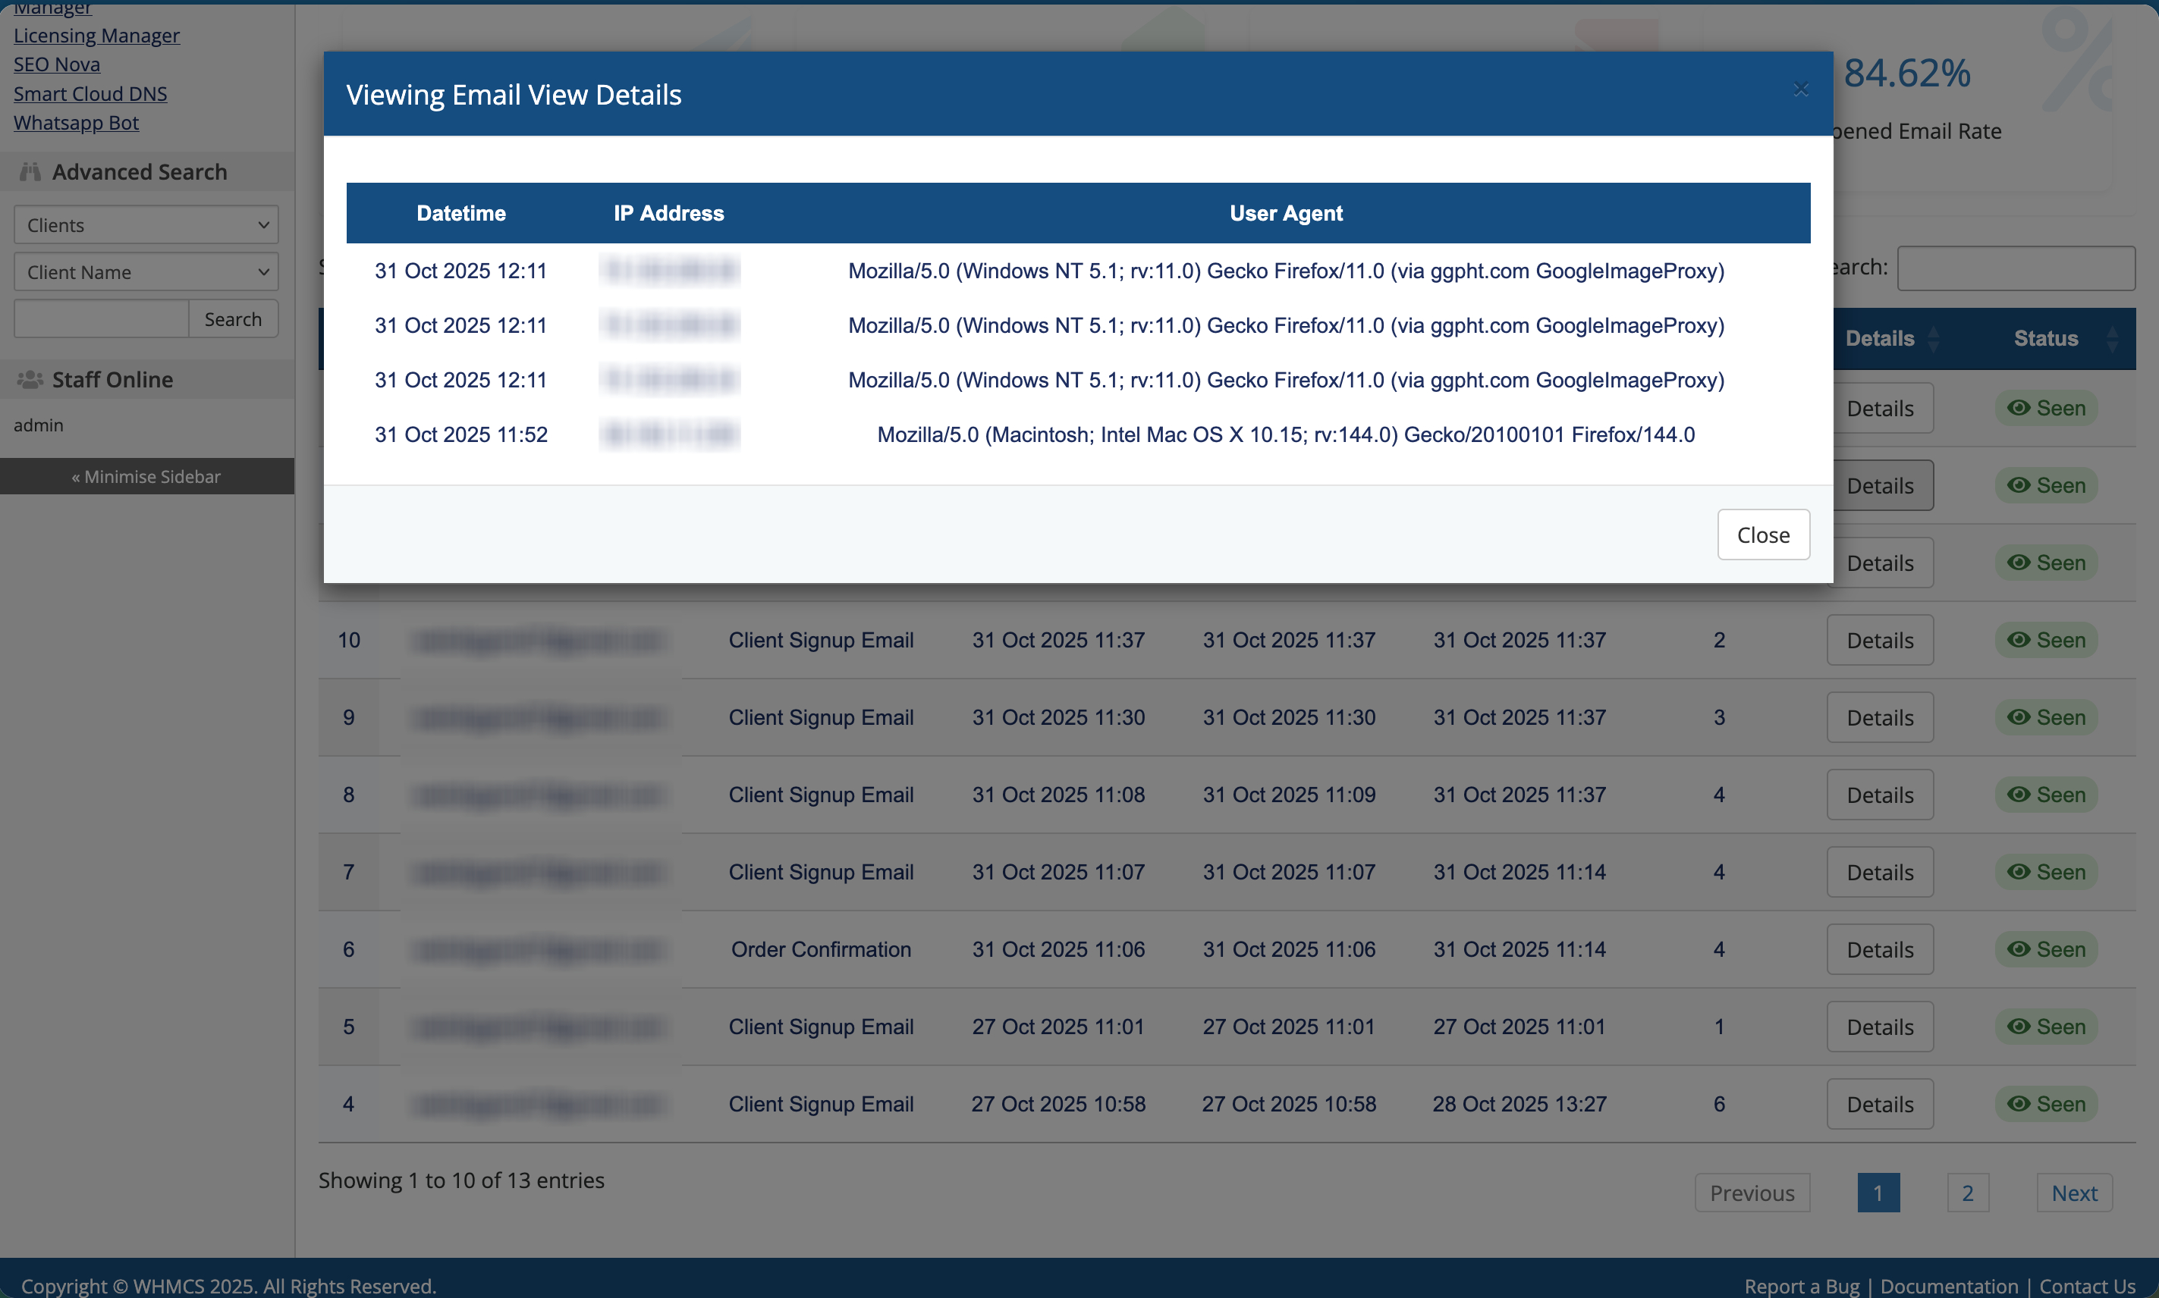Open Details for row 9
Image resolution: width=2159 pixels, height=1298 pixels.
(1879, 717)
